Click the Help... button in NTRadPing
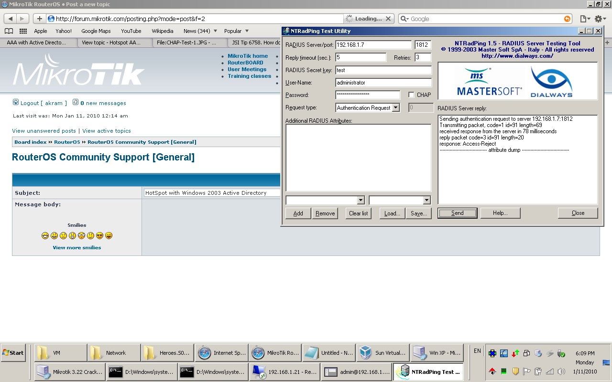This screenshot has height=382, width=612. coord(500,213)
